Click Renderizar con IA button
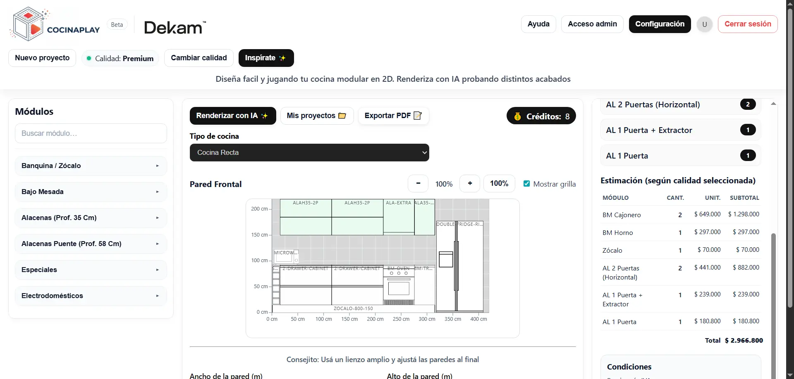Image resolution: width=794 pixels, height=379 pixels. click(232, 116)
